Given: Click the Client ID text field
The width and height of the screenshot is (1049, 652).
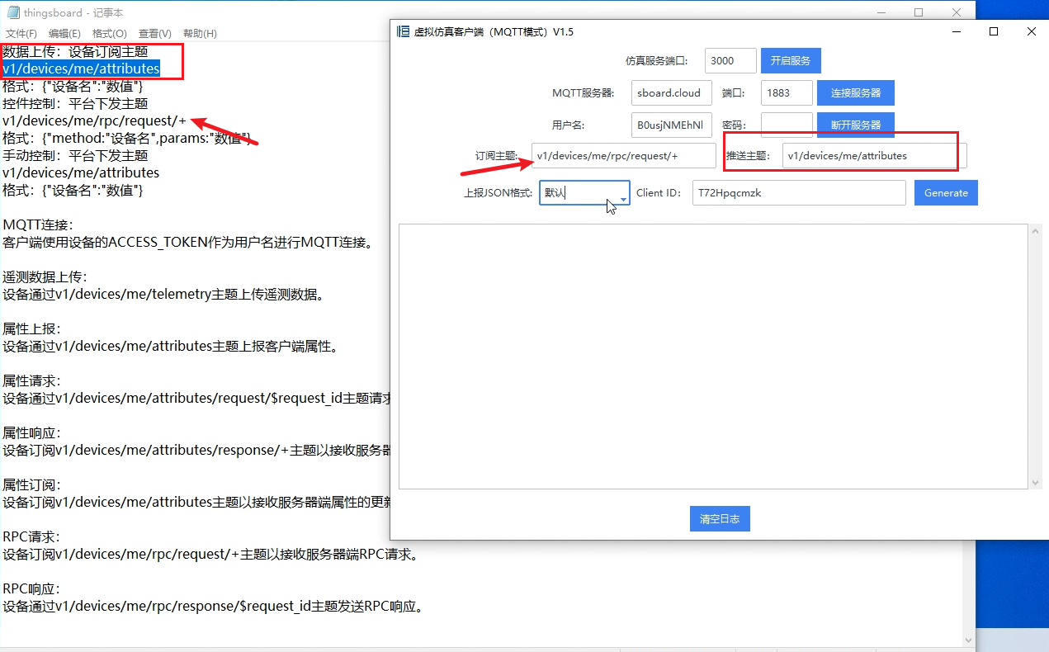Looking at the screenshot, I should [798, 192].
